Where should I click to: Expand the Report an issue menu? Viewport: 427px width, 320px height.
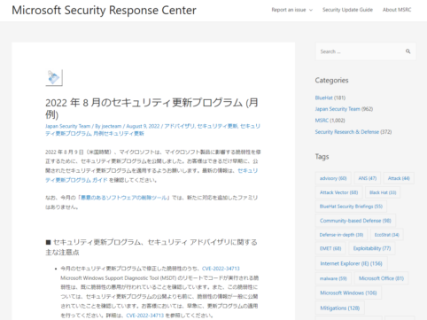[x=291, y=10]
